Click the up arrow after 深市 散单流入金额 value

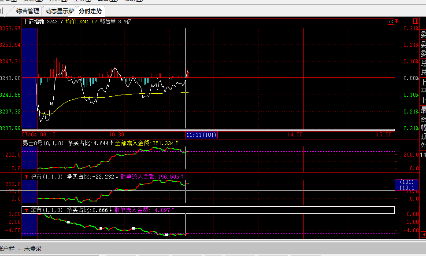[173, 210]
